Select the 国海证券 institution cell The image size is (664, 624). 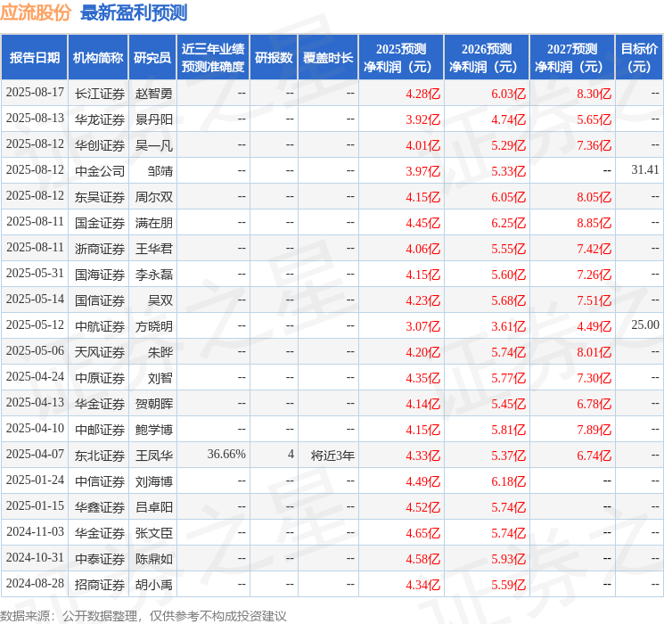100,275
